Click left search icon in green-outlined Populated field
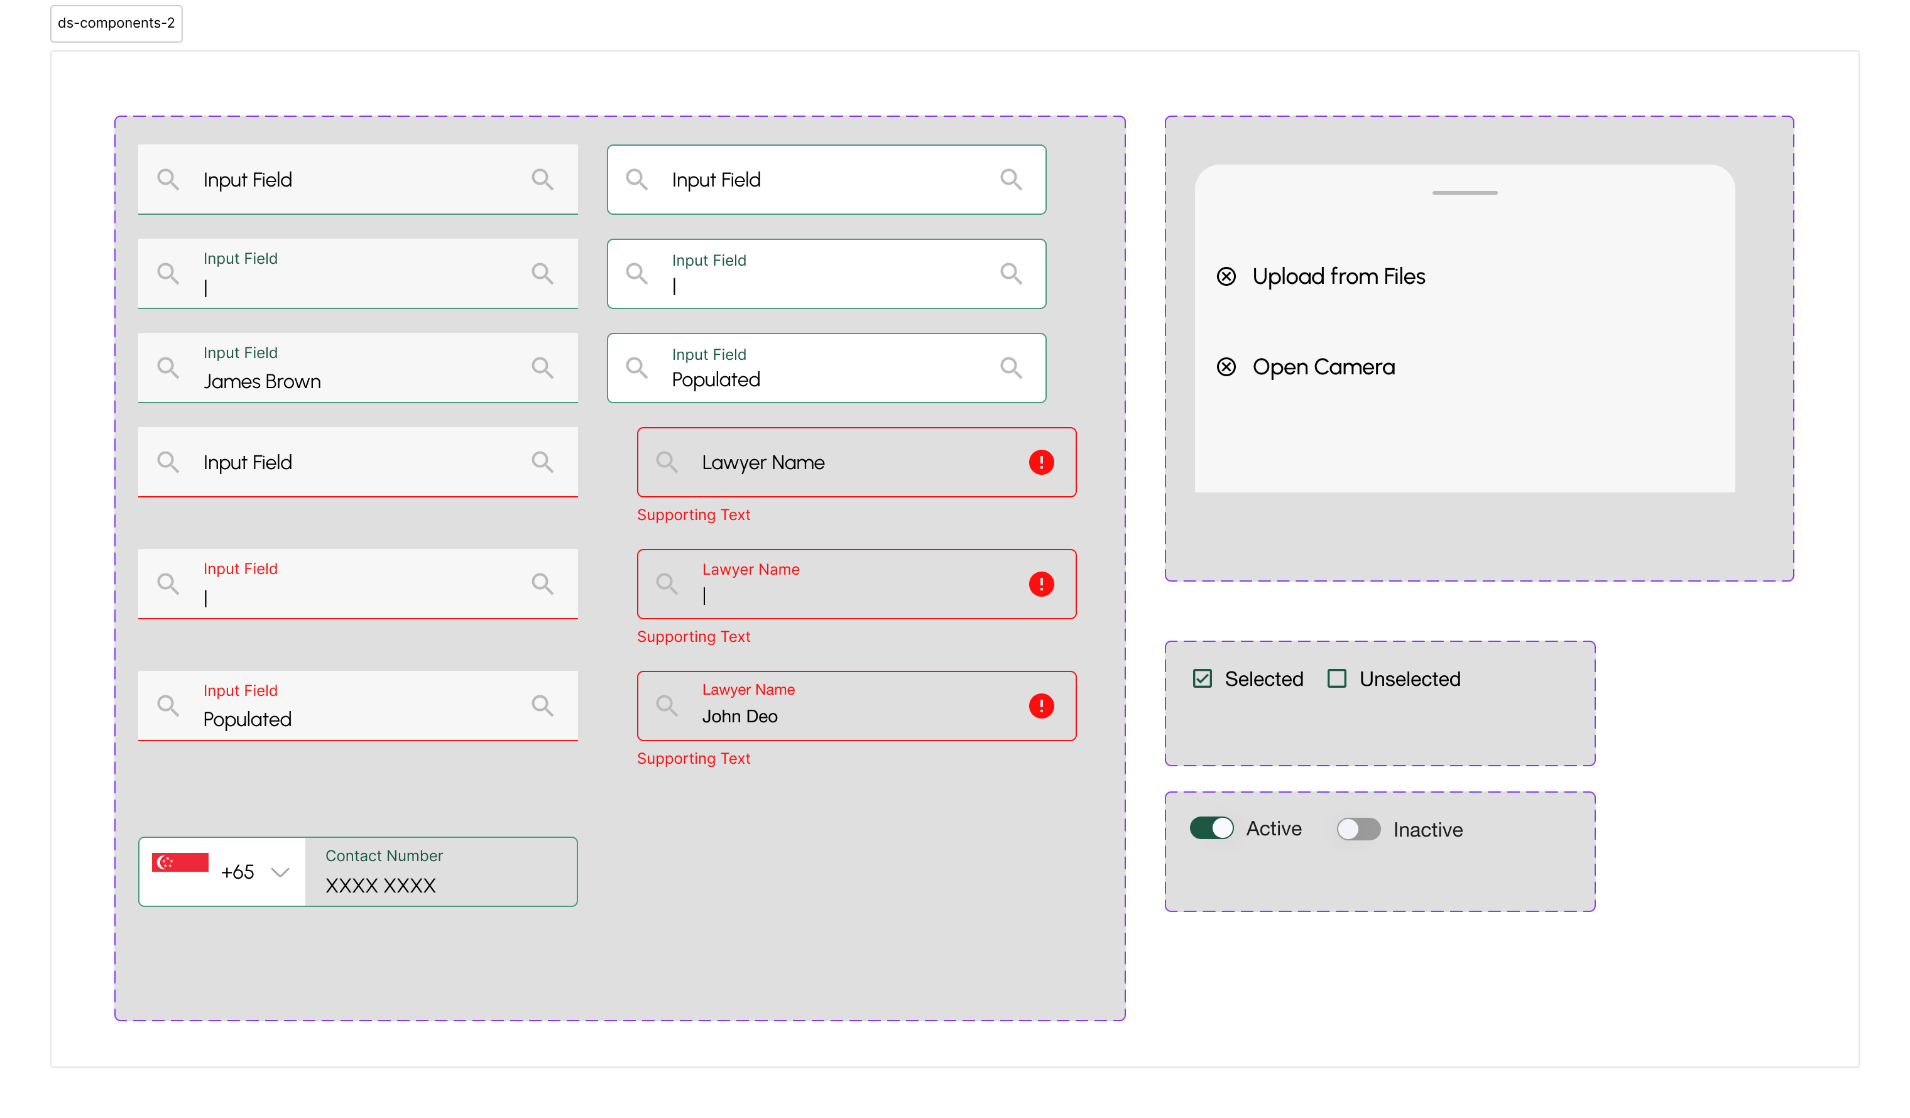1910x1118 pixels. tap(636, 368)
